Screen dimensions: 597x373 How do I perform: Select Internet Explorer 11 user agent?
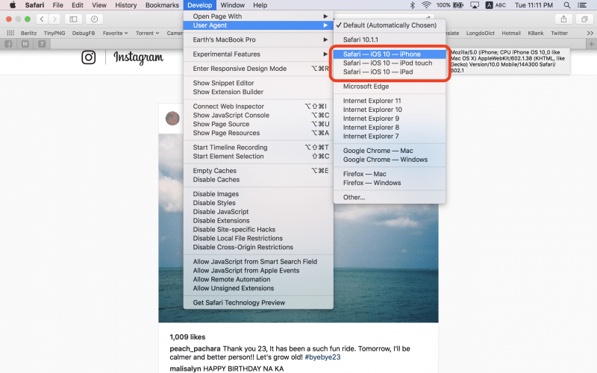click(390, 101)
